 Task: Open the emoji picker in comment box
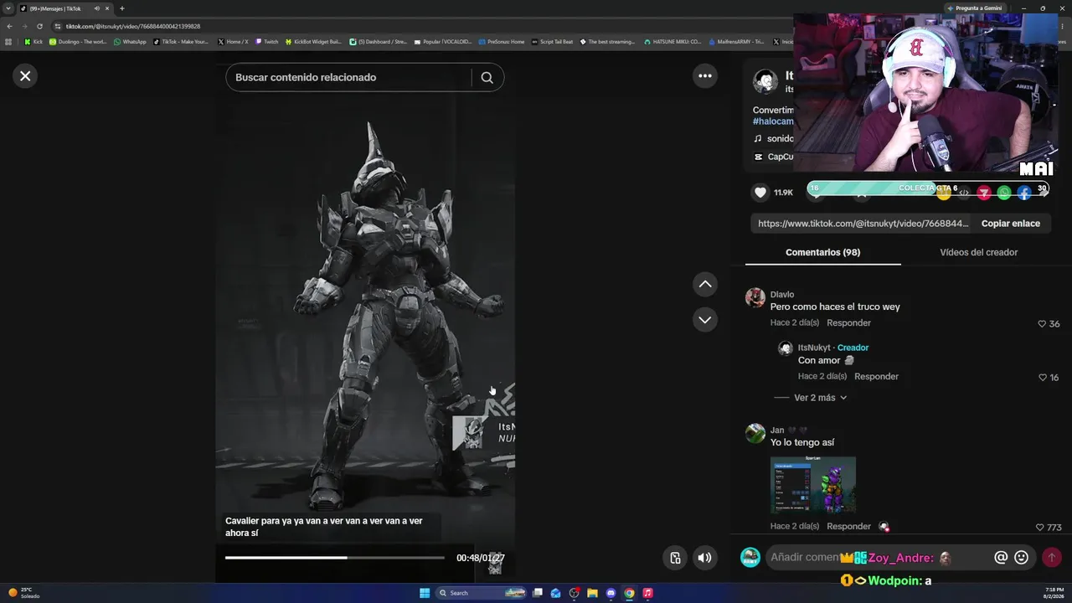[x=1022, y=558]
